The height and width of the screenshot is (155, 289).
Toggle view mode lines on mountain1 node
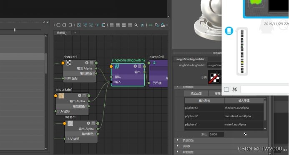pos(84,96)
